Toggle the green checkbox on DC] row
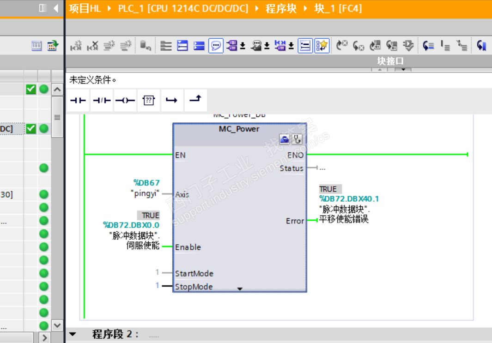 (31, 129)
